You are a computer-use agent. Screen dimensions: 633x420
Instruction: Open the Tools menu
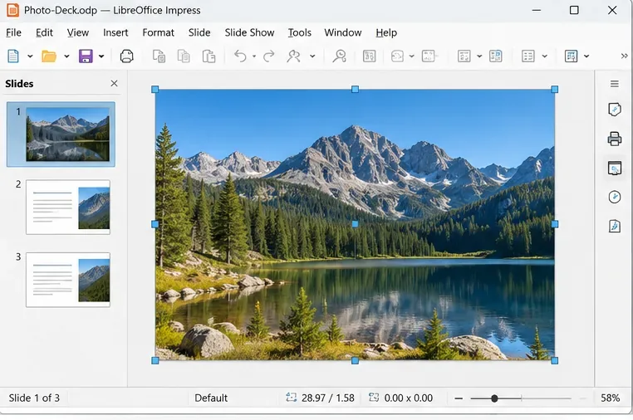300,32
